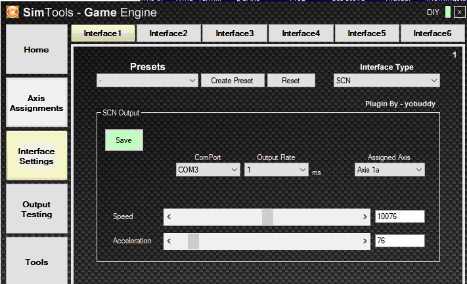
Task: Open the Tools section
Action: (x=37, y=262)
